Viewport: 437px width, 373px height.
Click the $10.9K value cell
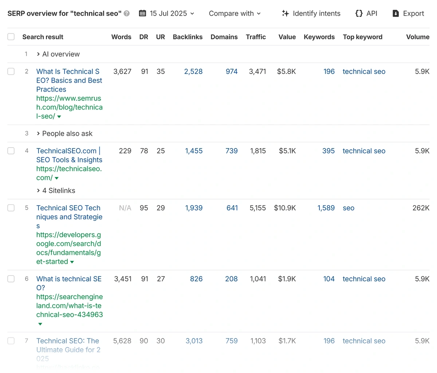[285, 208]
